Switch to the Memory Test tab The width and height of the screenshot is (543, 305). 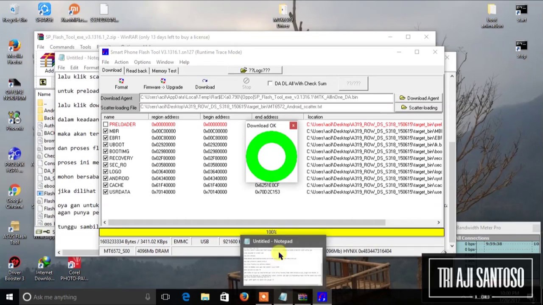pos(164,71)
